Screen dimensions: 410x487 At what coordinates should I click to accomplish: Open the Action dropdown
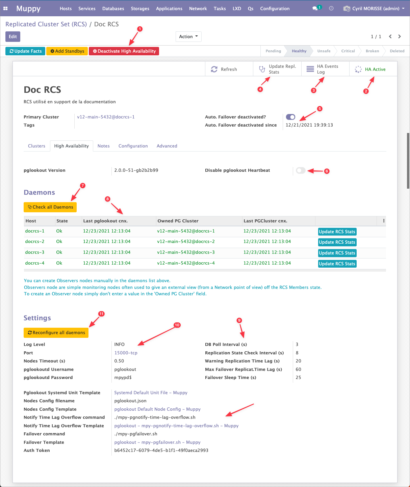tap(188, 36)
